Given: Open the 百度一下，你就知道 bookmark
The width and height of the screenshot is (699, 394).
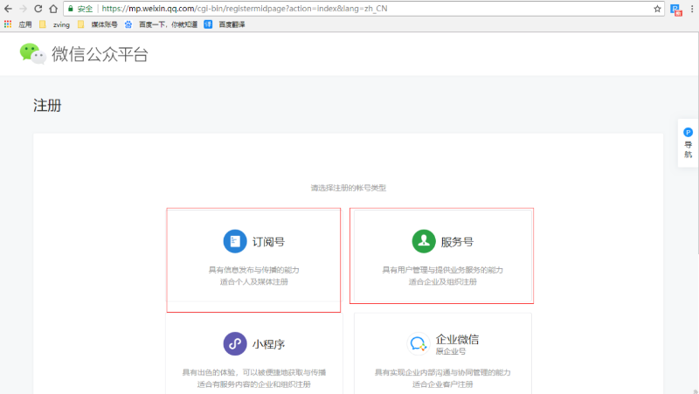Looking at the screenshot, I should coord(161,24).
